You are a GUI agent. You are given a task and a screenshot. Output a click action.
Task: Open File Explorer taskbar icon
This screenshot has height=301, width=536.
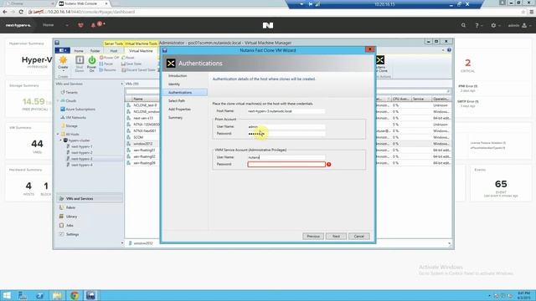(57, 295)
